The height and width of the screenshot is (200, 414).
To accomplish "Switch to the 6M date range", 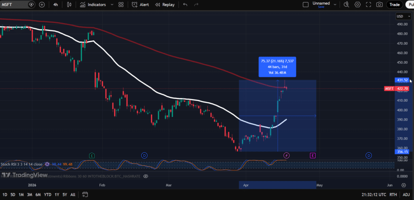I will [x=38, y=194].
